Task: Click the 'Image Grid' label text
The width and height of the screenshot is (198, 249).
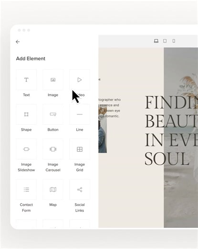Action: coord(80,167)
